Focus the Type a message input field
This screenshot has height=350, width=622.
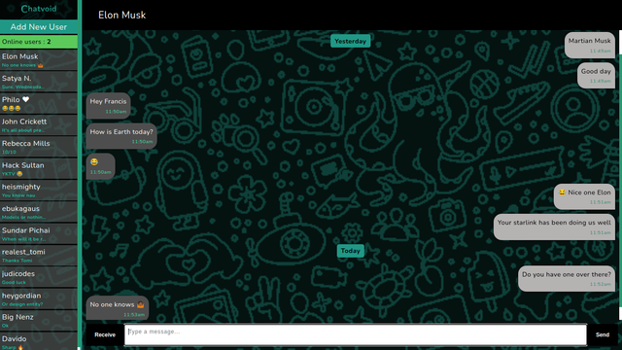(x=356, y=334)
